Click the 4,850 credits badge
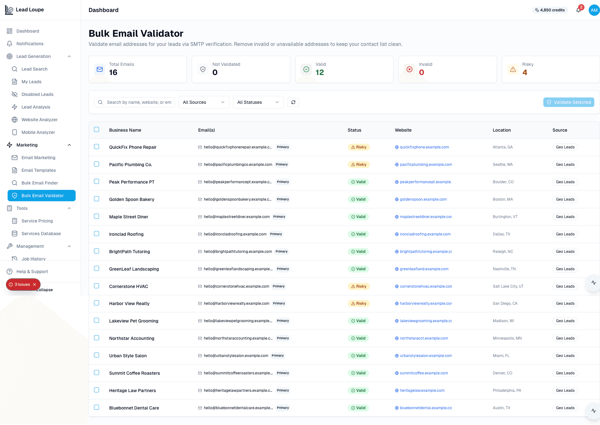The width and height of the screenshot is (600, 425). (550, 10)
